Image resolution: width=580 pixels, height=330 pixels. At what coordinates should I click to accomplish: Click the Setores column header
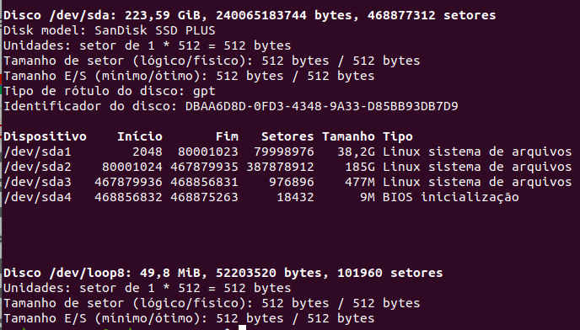tap(287, 136)
